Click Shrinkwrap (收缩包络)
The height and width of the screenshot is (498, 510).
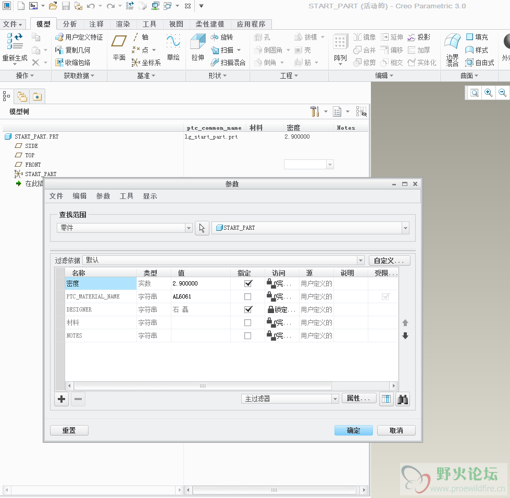click(x=72, y=63)
